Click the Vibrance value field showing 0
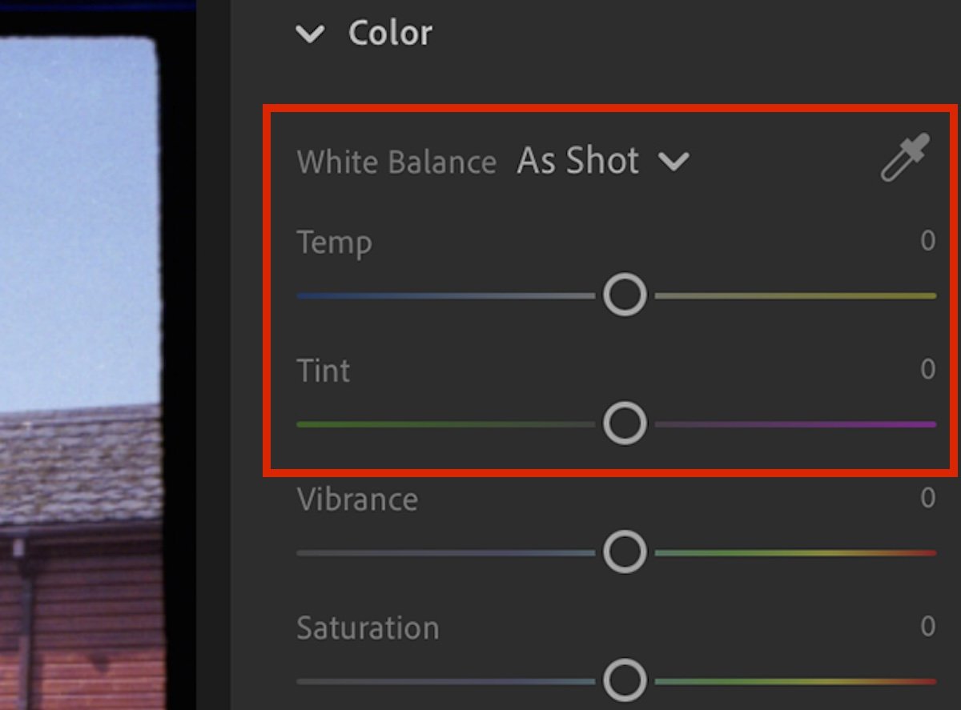Screen dimensions: 961x710 coord(927,498)
